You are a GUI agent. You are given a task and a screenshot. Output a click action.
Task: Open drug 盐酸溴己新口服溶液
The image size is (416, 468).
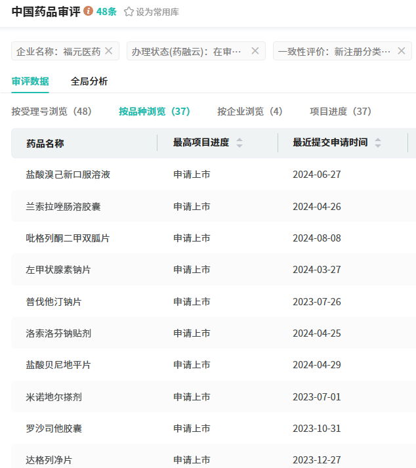(x=68, y=175)
